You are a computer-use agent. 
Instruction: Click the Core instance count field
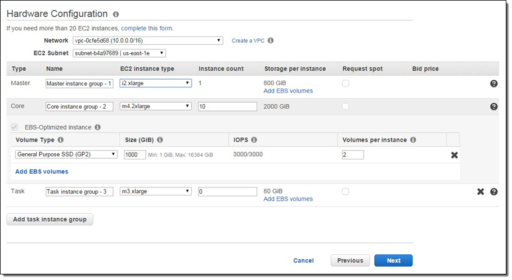pyautogui.click(x=227, y=107)
